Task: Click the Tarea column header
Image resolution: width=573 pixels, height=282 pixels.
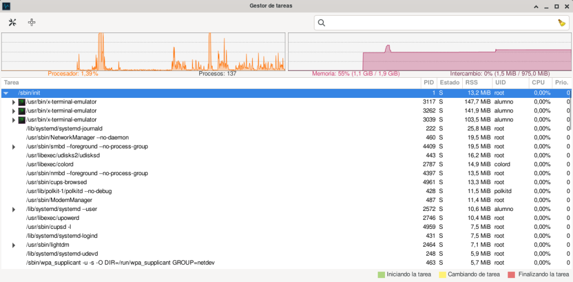Action: [168, 83]
